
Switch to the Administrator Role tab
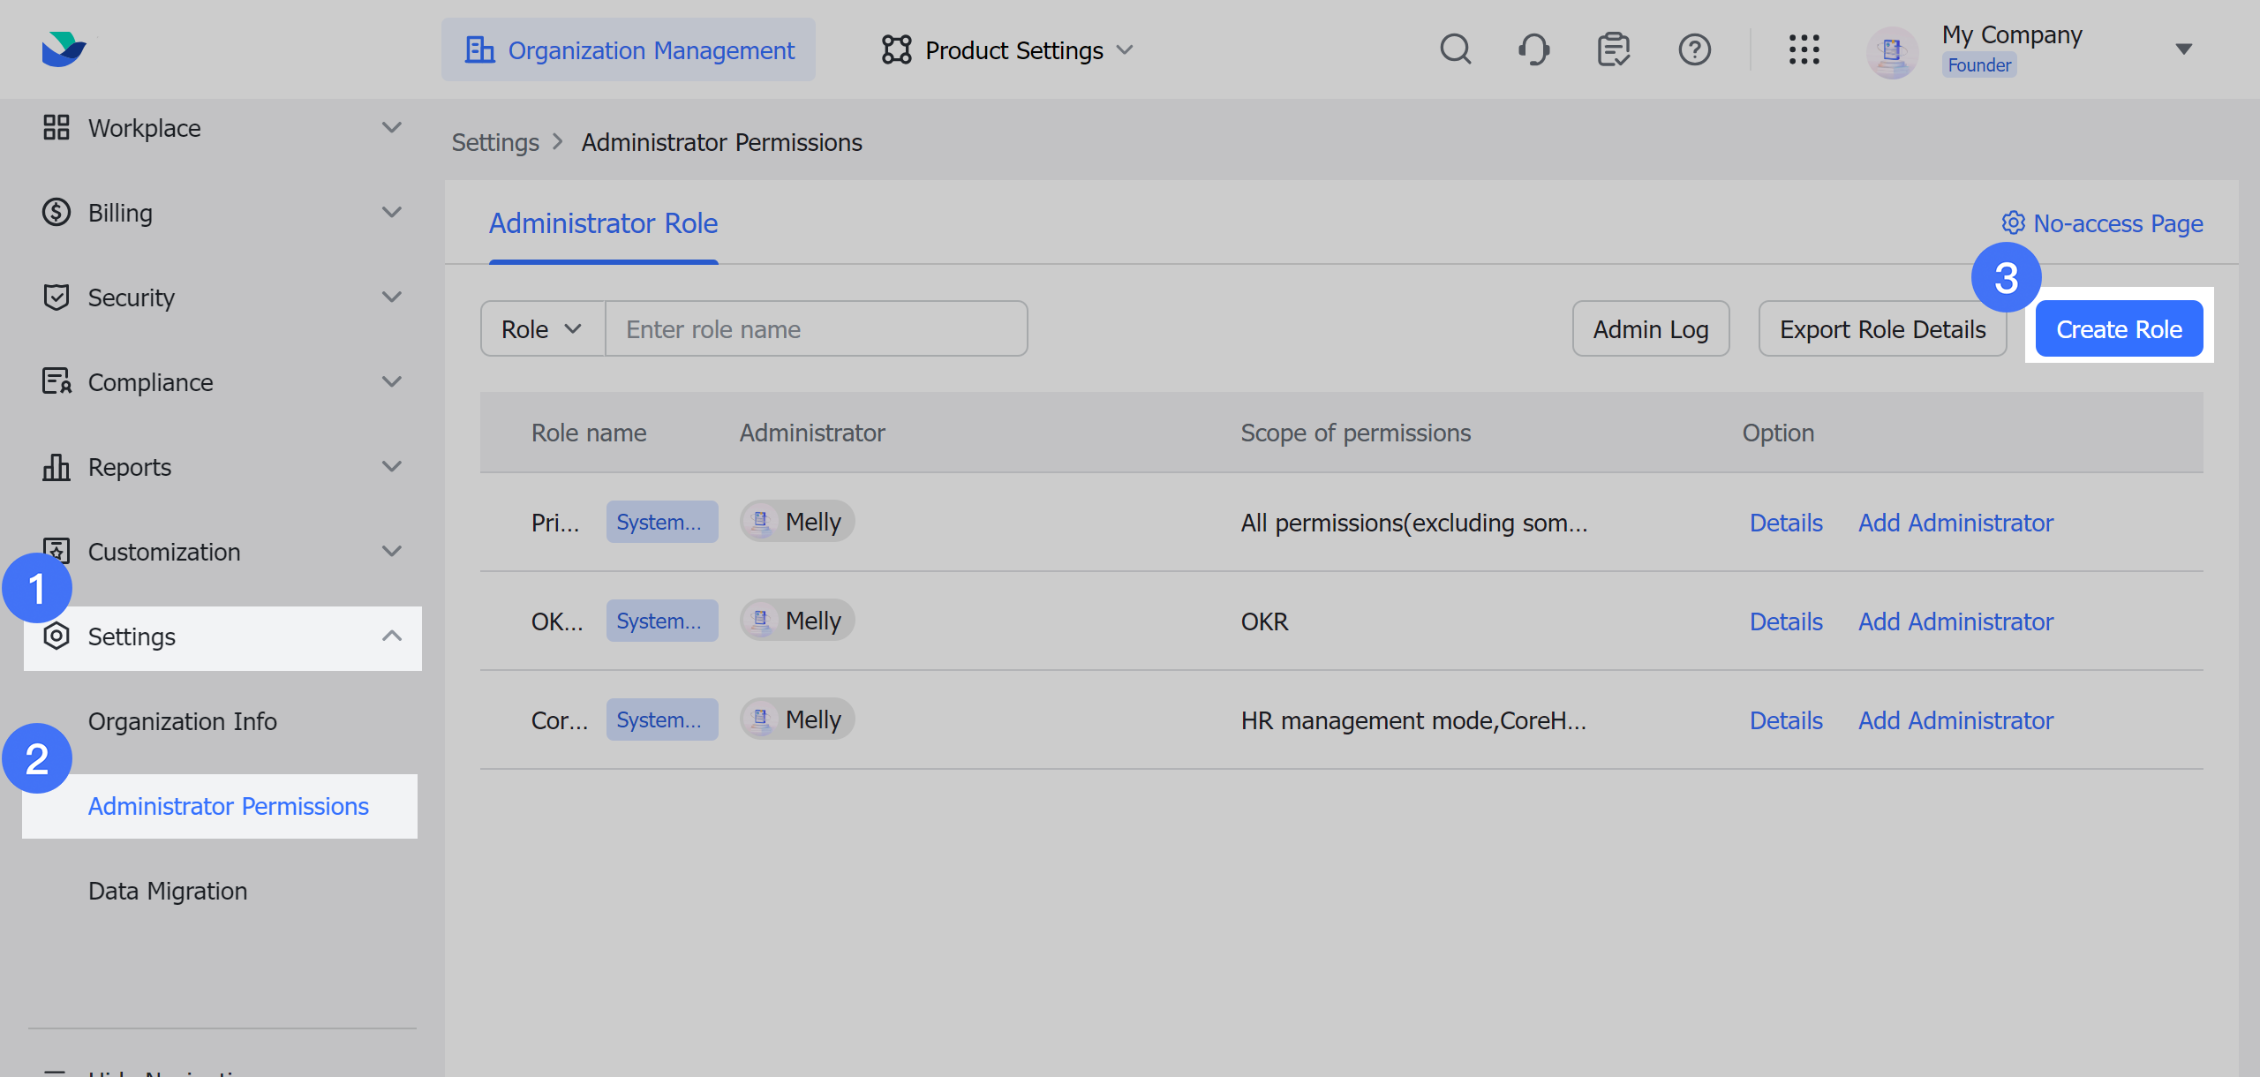(x=603, y=223)
